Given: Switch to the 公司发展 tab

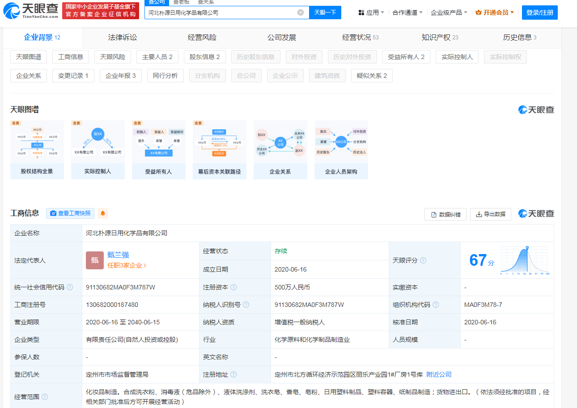Looking at the screenshot, I should (x=282, y=38).
